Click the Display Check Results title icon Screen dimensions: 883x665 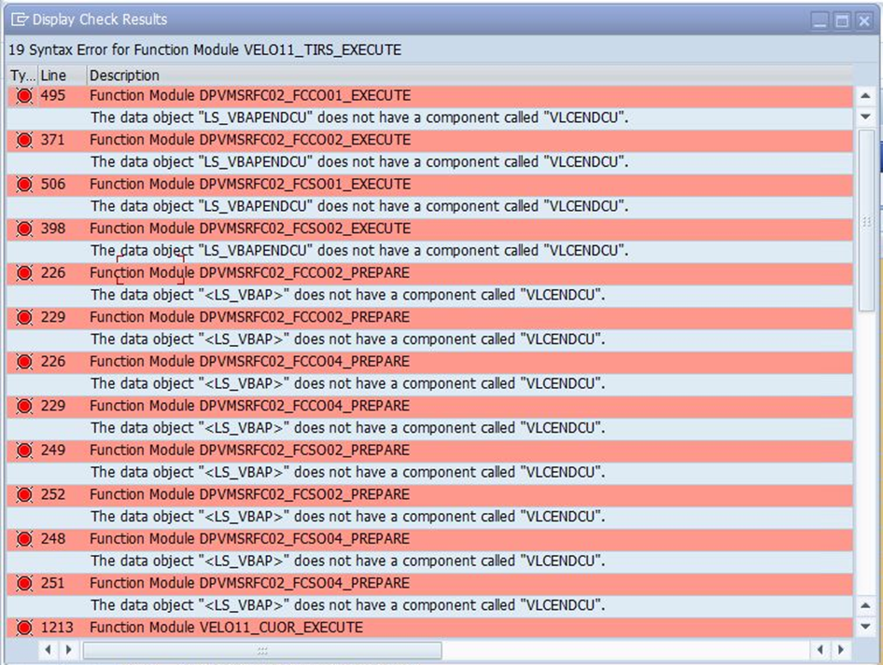(x=20, y=20)
